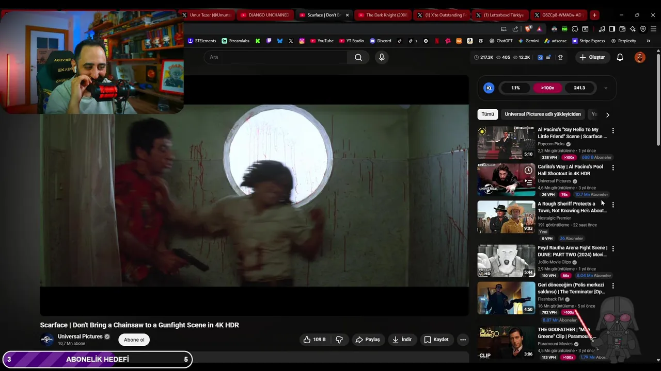Viewport: 661px width, 371px height.
Task: Open The Godfather clip thumbnail
Action: click(506, 343)
